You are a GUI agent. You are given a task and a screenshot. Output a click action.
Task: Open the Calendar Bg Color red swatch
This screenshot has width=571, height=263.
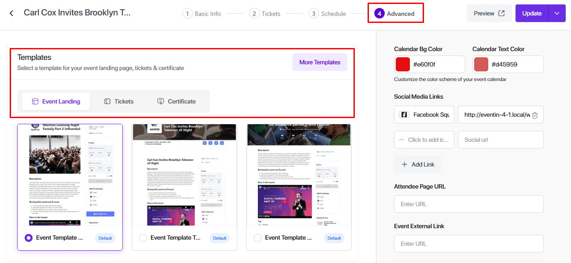[x=403, y=64]
